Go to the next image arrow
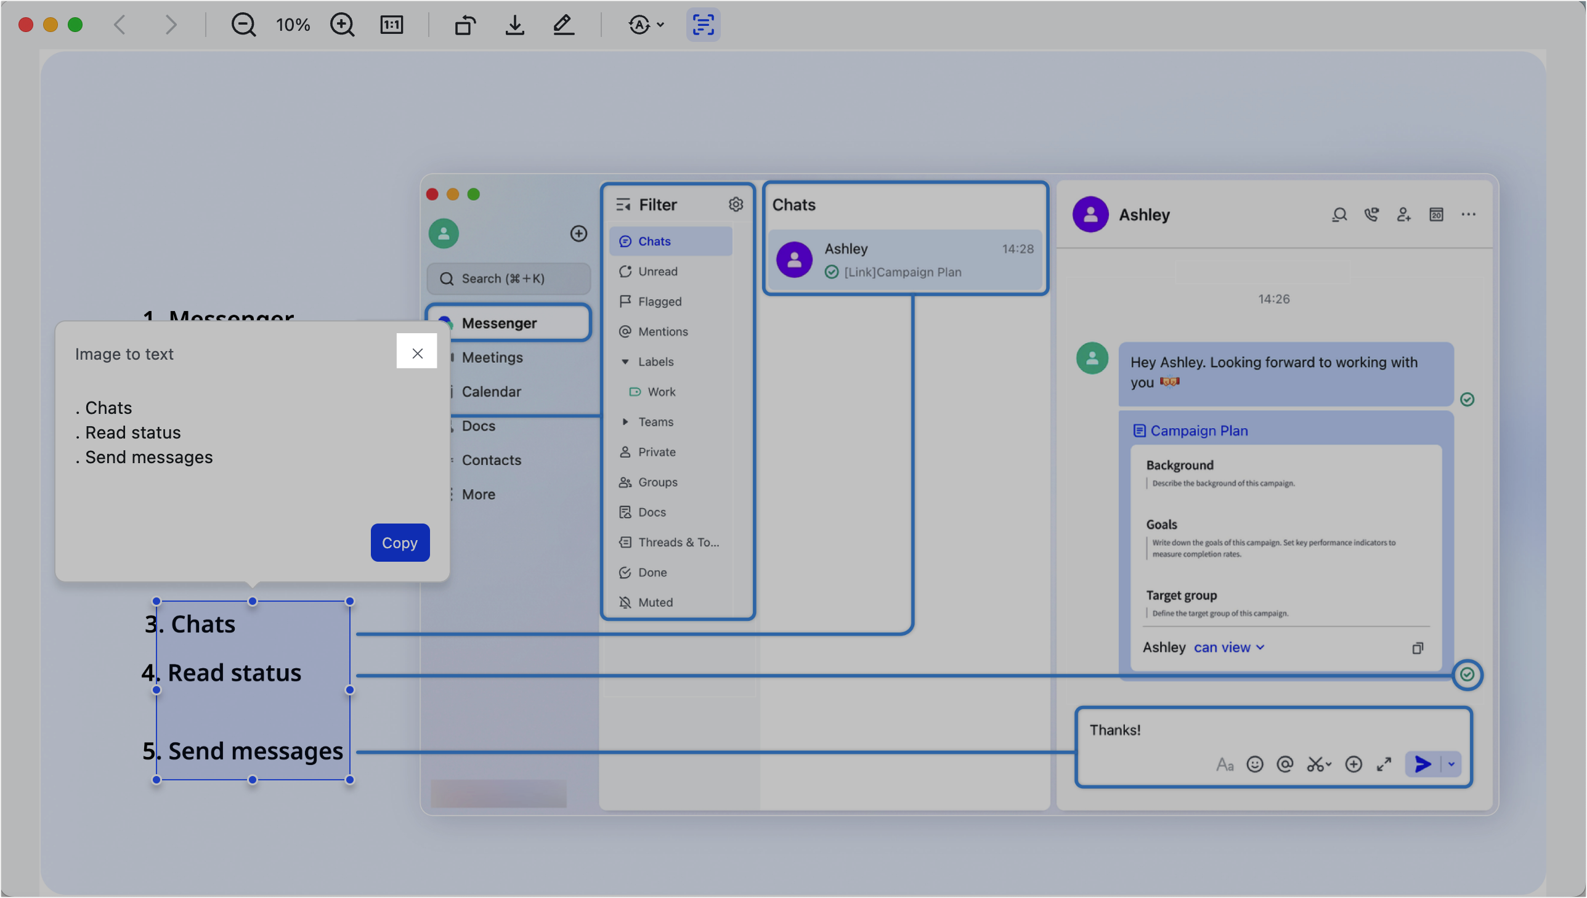The height and width of the screenshot is (898, 1587). pos(171,25)
